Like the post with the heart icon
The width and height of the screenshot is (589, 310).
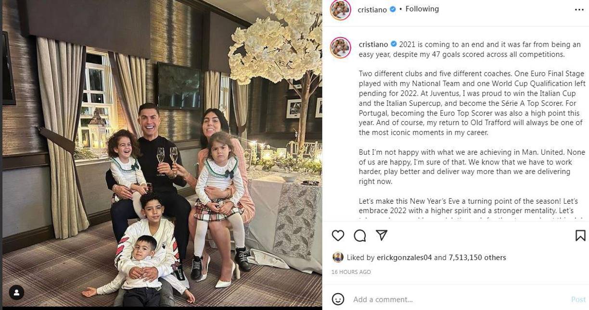[338, 236]
